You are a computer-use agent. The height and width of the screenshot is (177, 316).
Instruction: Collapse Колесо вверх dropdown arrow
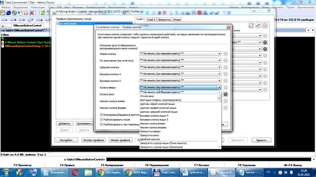219,88
